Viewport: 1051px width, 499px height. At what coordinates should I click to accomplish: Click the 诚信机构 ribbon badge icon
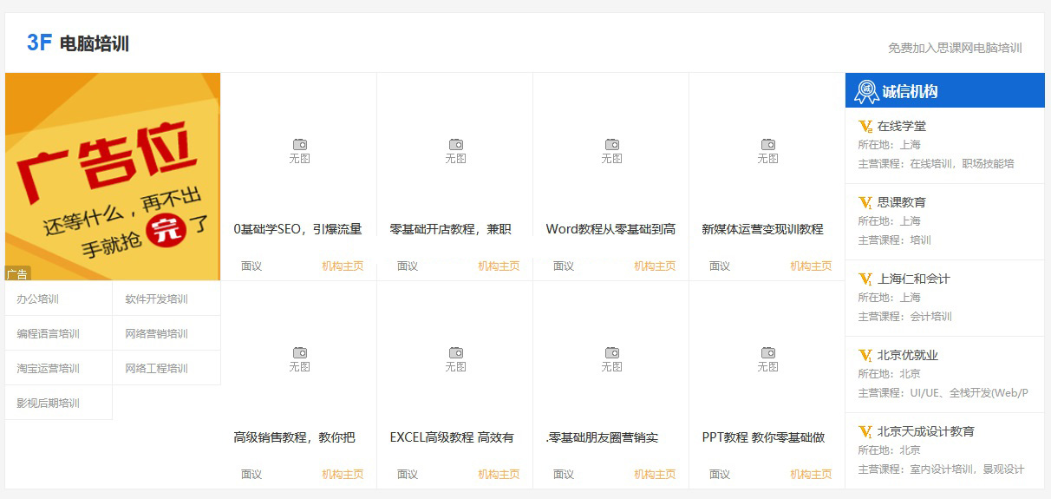[x=866, y=91]
